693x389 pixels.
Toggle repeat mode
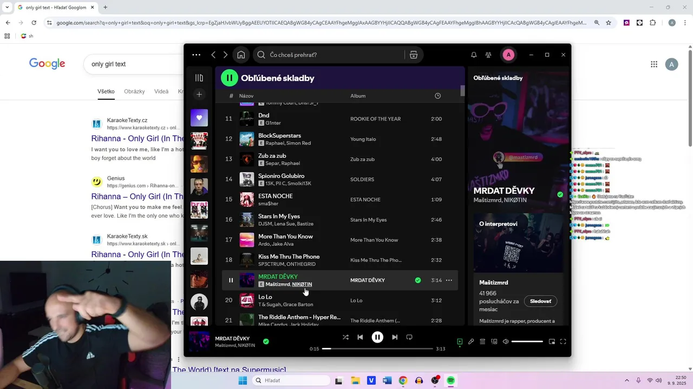pyautogui.click(x=409, y=337)
